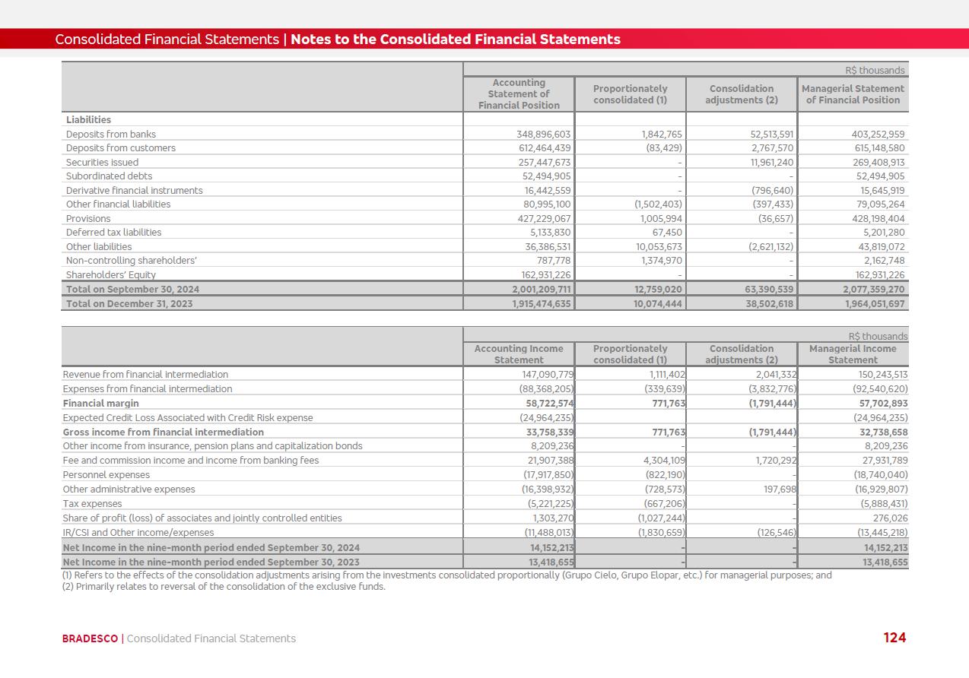This screenshot has width=969, height=678.
Task: Select 'Managerial Income Statement' column header
Action: click(853, 354)
